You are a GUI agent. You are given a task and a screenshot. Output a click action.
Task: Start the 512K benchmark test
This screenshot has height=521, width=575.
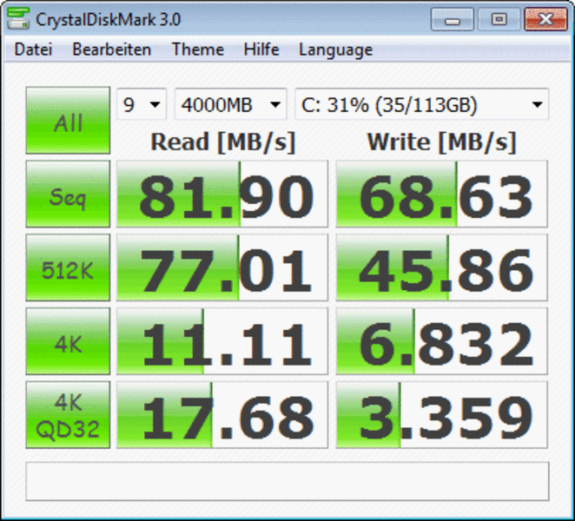point(68,267)
